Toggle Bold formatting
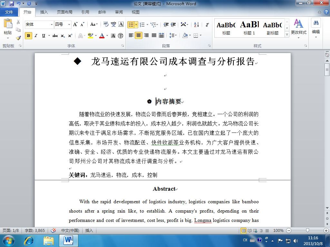Screen dimensions: 330x247 click(x=28, y=36)
